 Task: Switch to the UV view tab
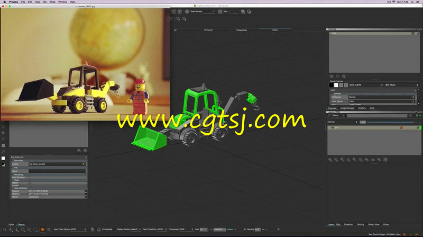(x=175, y=30)
